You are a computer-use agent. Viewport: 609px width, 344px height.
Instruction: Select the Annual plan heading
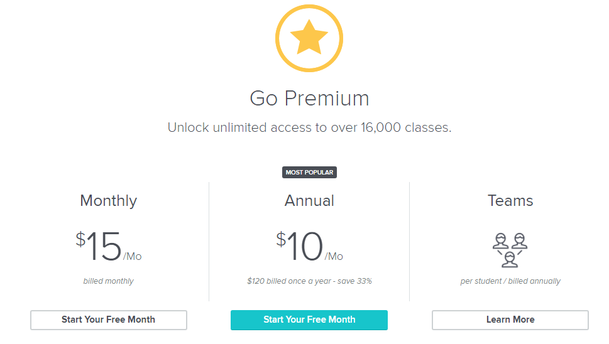click(x=309, y=200)
